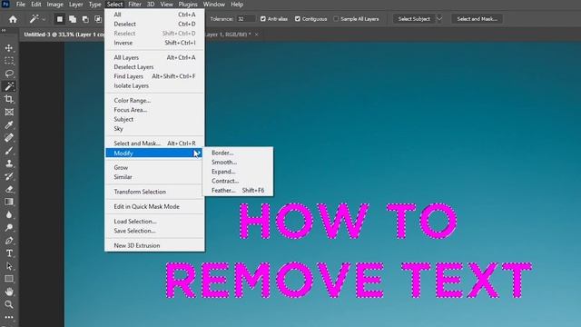Open the Help menu

(237, 5)
